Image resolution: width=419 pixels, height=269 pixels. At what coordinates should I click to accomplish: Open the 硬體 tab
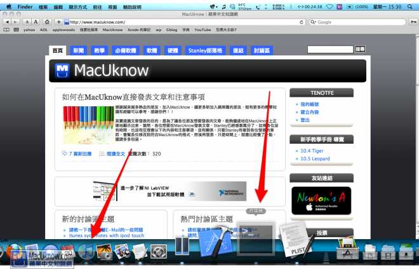(173, 50)
